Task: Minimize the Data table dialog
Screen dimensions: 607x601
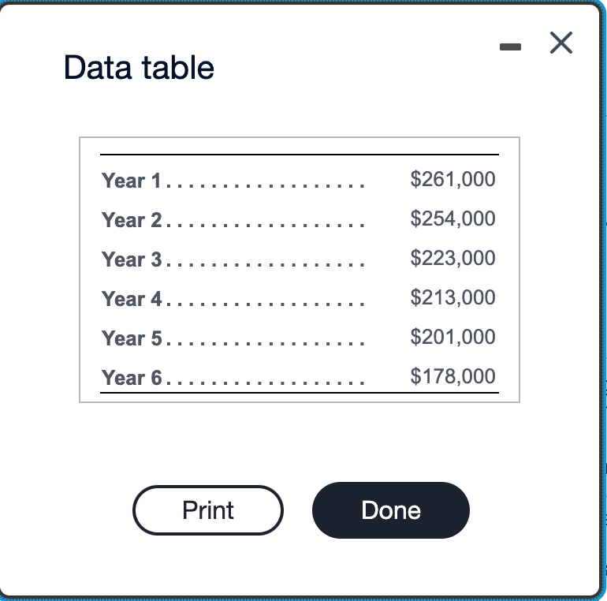Action: tap(510, 47)
